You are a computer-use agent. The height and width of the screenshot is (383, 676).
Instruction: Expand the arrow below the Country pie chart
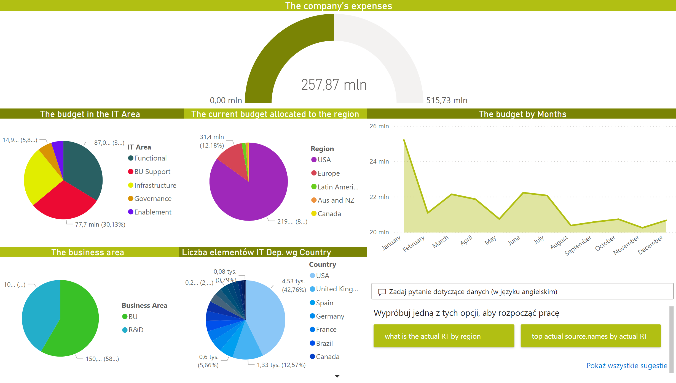pyautogui.click(x=337, y=376)
